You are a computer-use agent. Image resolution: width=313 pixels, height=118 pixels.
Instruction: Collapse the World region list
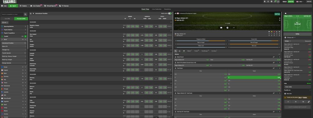point(25,40)
